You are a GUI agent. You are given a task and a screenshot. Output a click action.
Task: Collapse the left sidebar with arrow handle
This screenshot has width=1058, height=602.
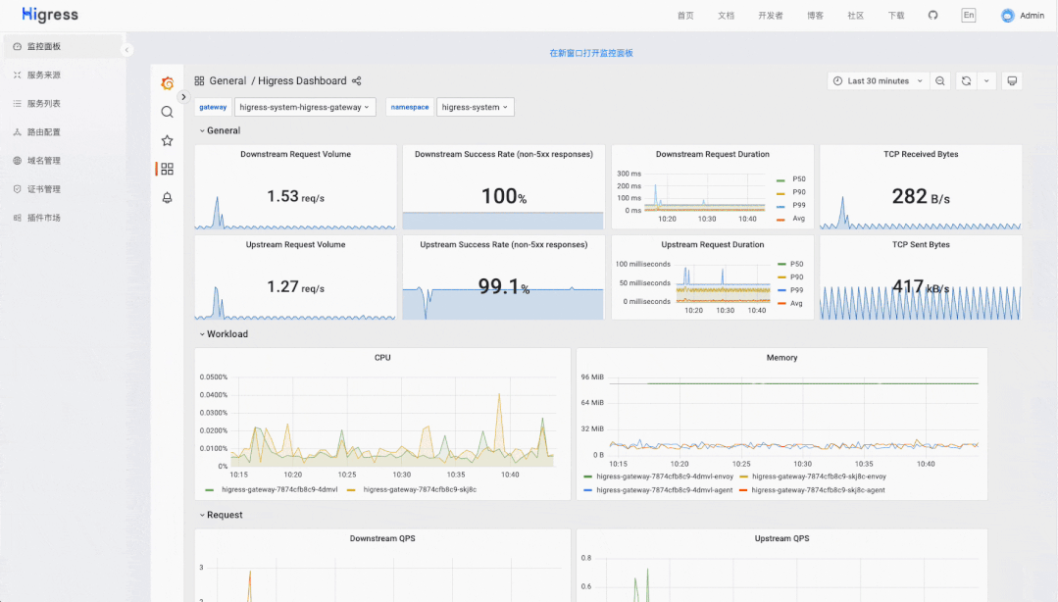click(x=126, y=49)
